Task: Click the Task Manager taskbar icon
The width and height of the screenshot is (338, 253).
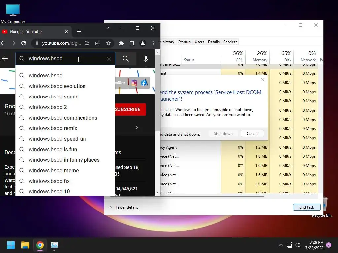Action: pyautogui.click(x=54, y=245)
